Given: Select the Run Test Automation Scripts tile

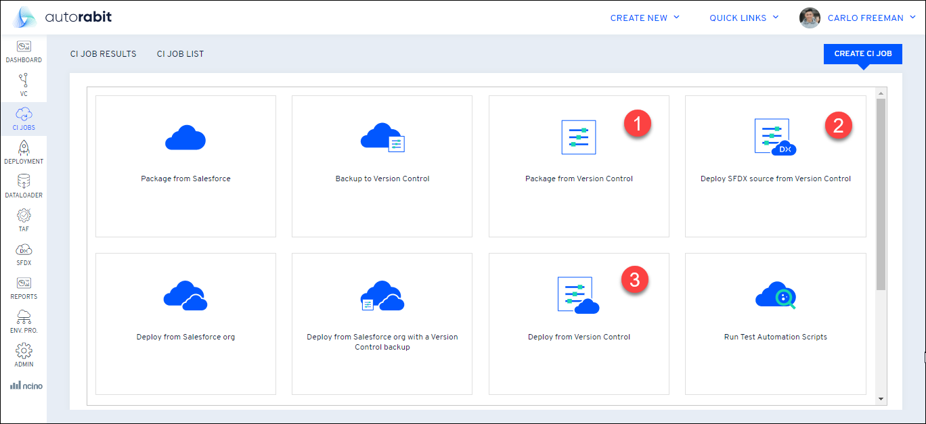Looking at the screenshot, I should click(775, 323).
